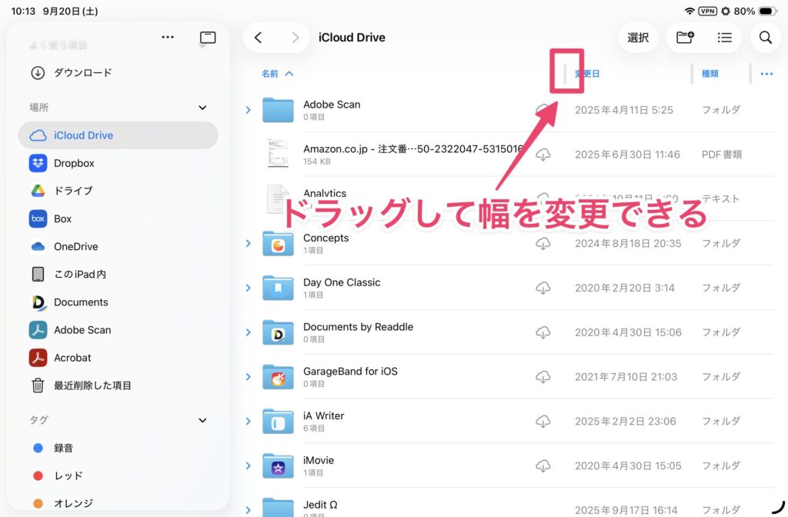Viewport: 788px width, 517px height.
Task: Expand the iMovie folder row
Action: (x=249, y=465)
